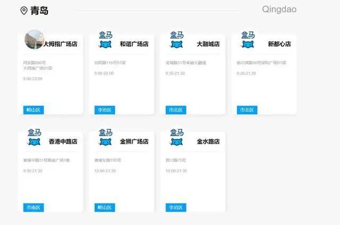The height and width of the screenshot is (225, 340).
Task: Click the 9:00-22:00 hours on 大拇指广场店 card
Action: [33, 79]
